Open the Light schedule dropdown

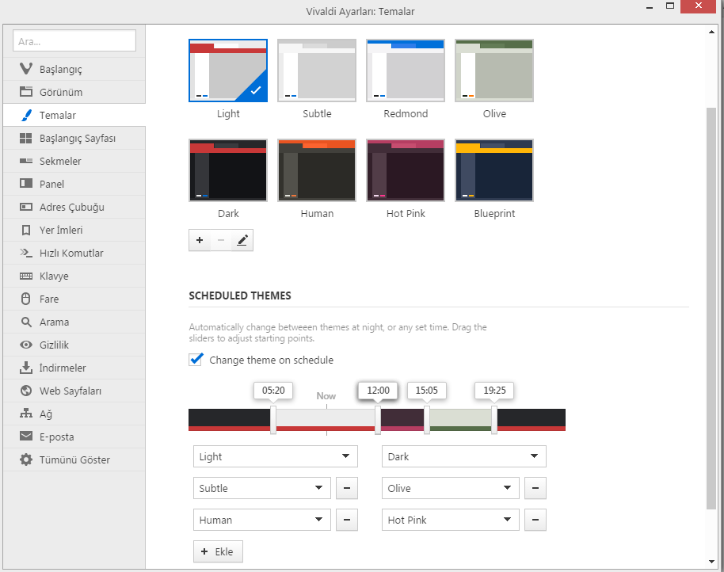click(275, 456)
